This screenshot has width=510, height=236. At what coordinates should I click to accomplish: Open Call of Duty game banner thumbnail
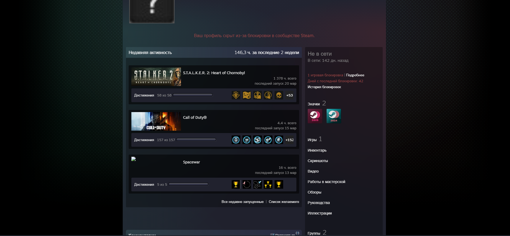tap(156, 121)
